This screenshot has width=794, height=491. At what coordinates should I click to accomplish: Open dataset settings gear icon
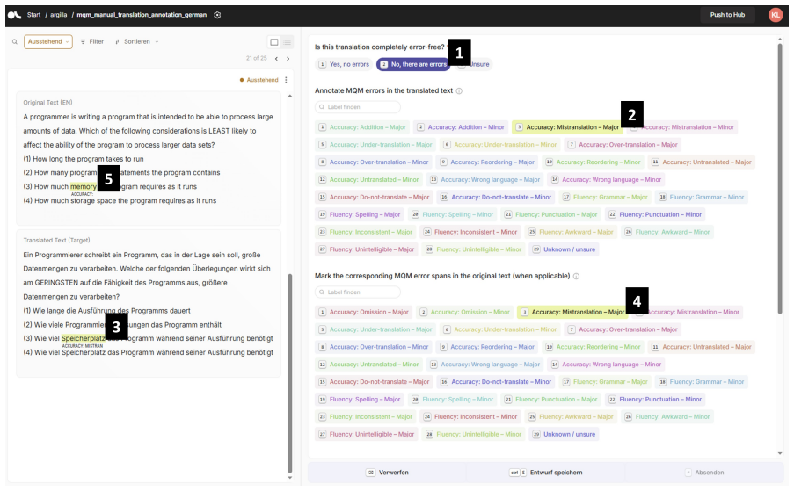(217, 15)
